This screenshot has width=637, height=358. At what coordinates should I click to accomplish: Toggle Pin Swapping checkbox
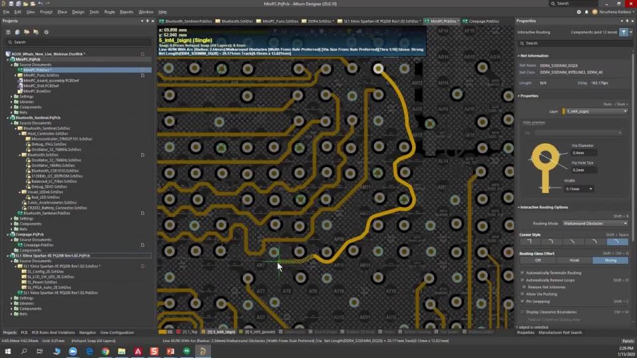(522, 301)
